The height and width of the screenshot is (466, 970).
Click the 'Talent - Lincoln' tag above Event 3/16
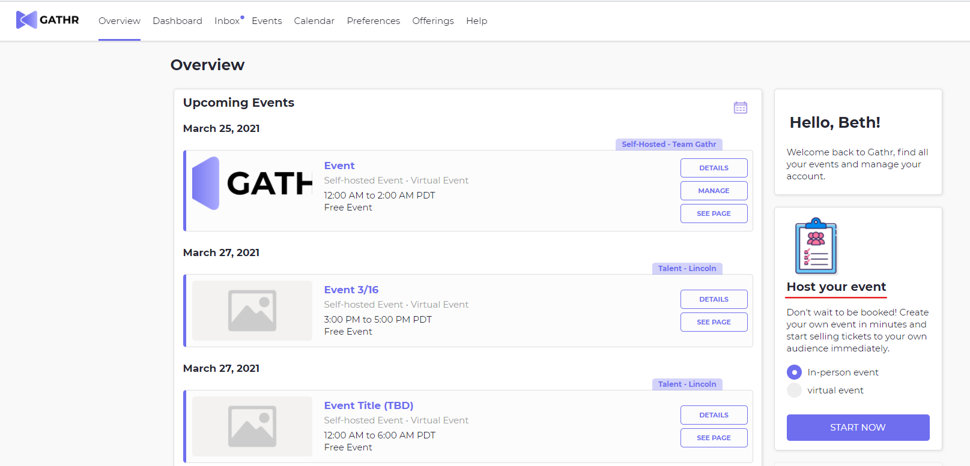(x=687, y=269)
